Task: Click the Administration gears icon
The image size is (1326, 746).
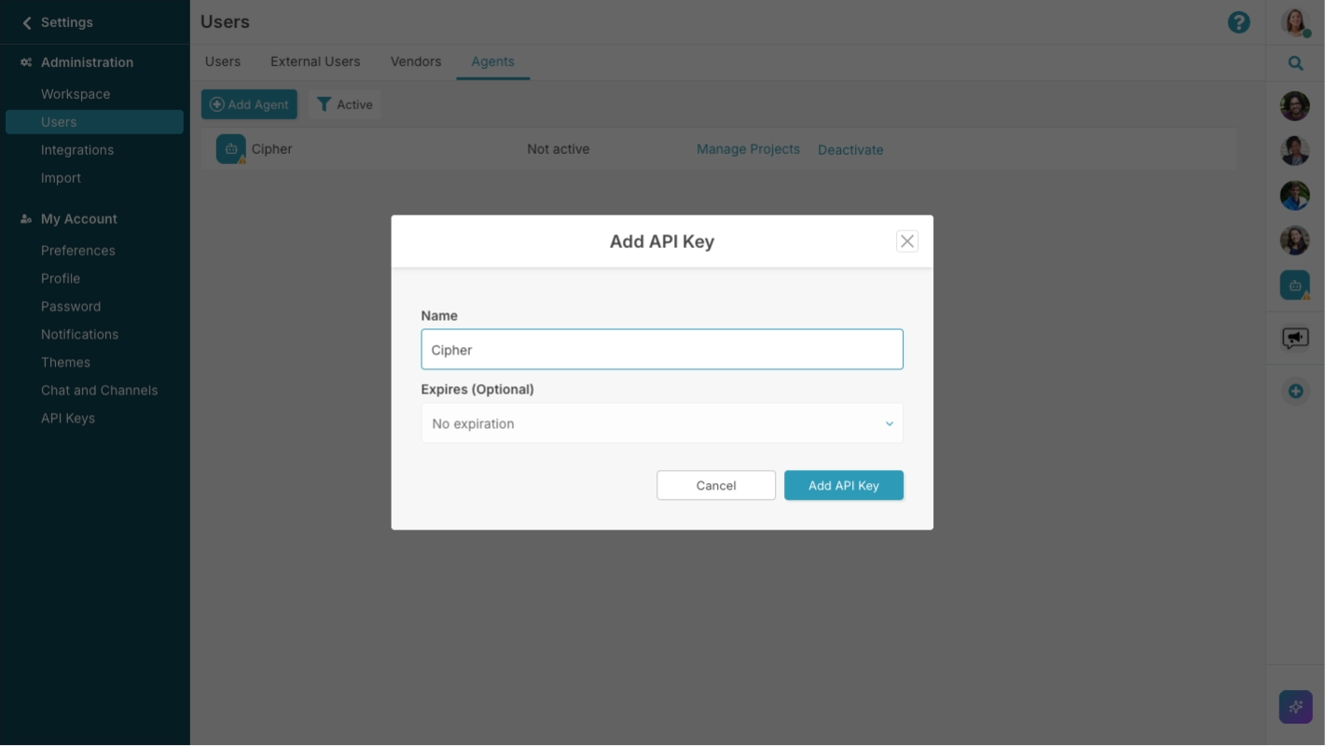Action: (26, 62)
